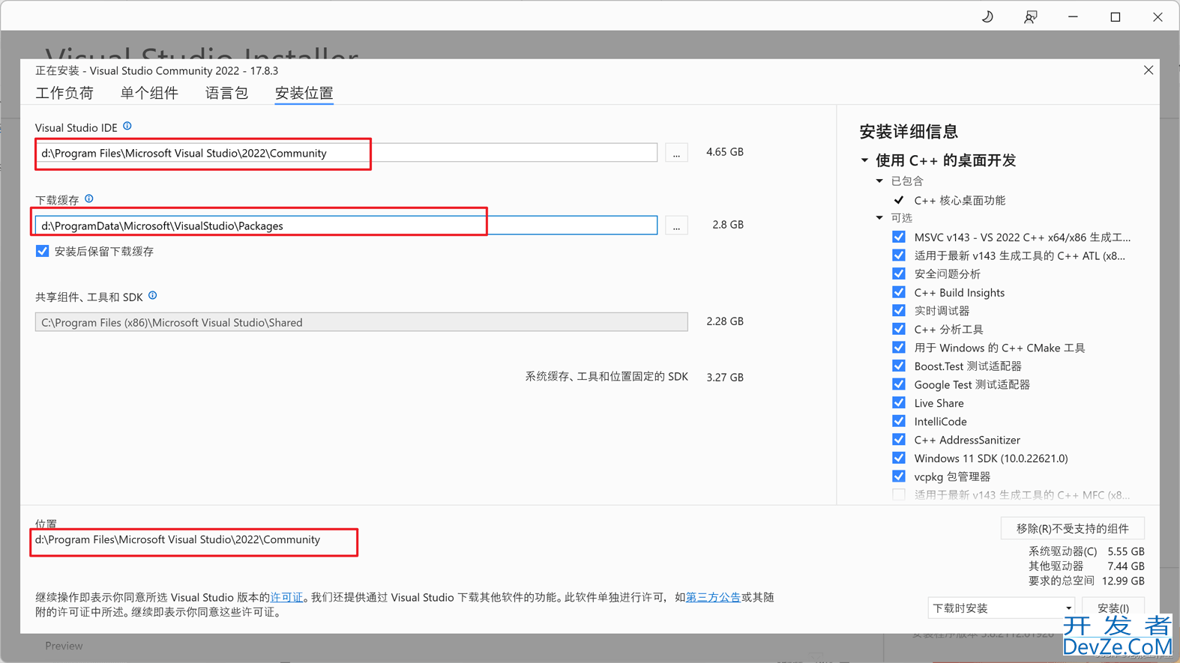Image resolution: width=1180 pixels, height=663 pixels.
Task: Click the download cache path field
Action: [346, 225]
